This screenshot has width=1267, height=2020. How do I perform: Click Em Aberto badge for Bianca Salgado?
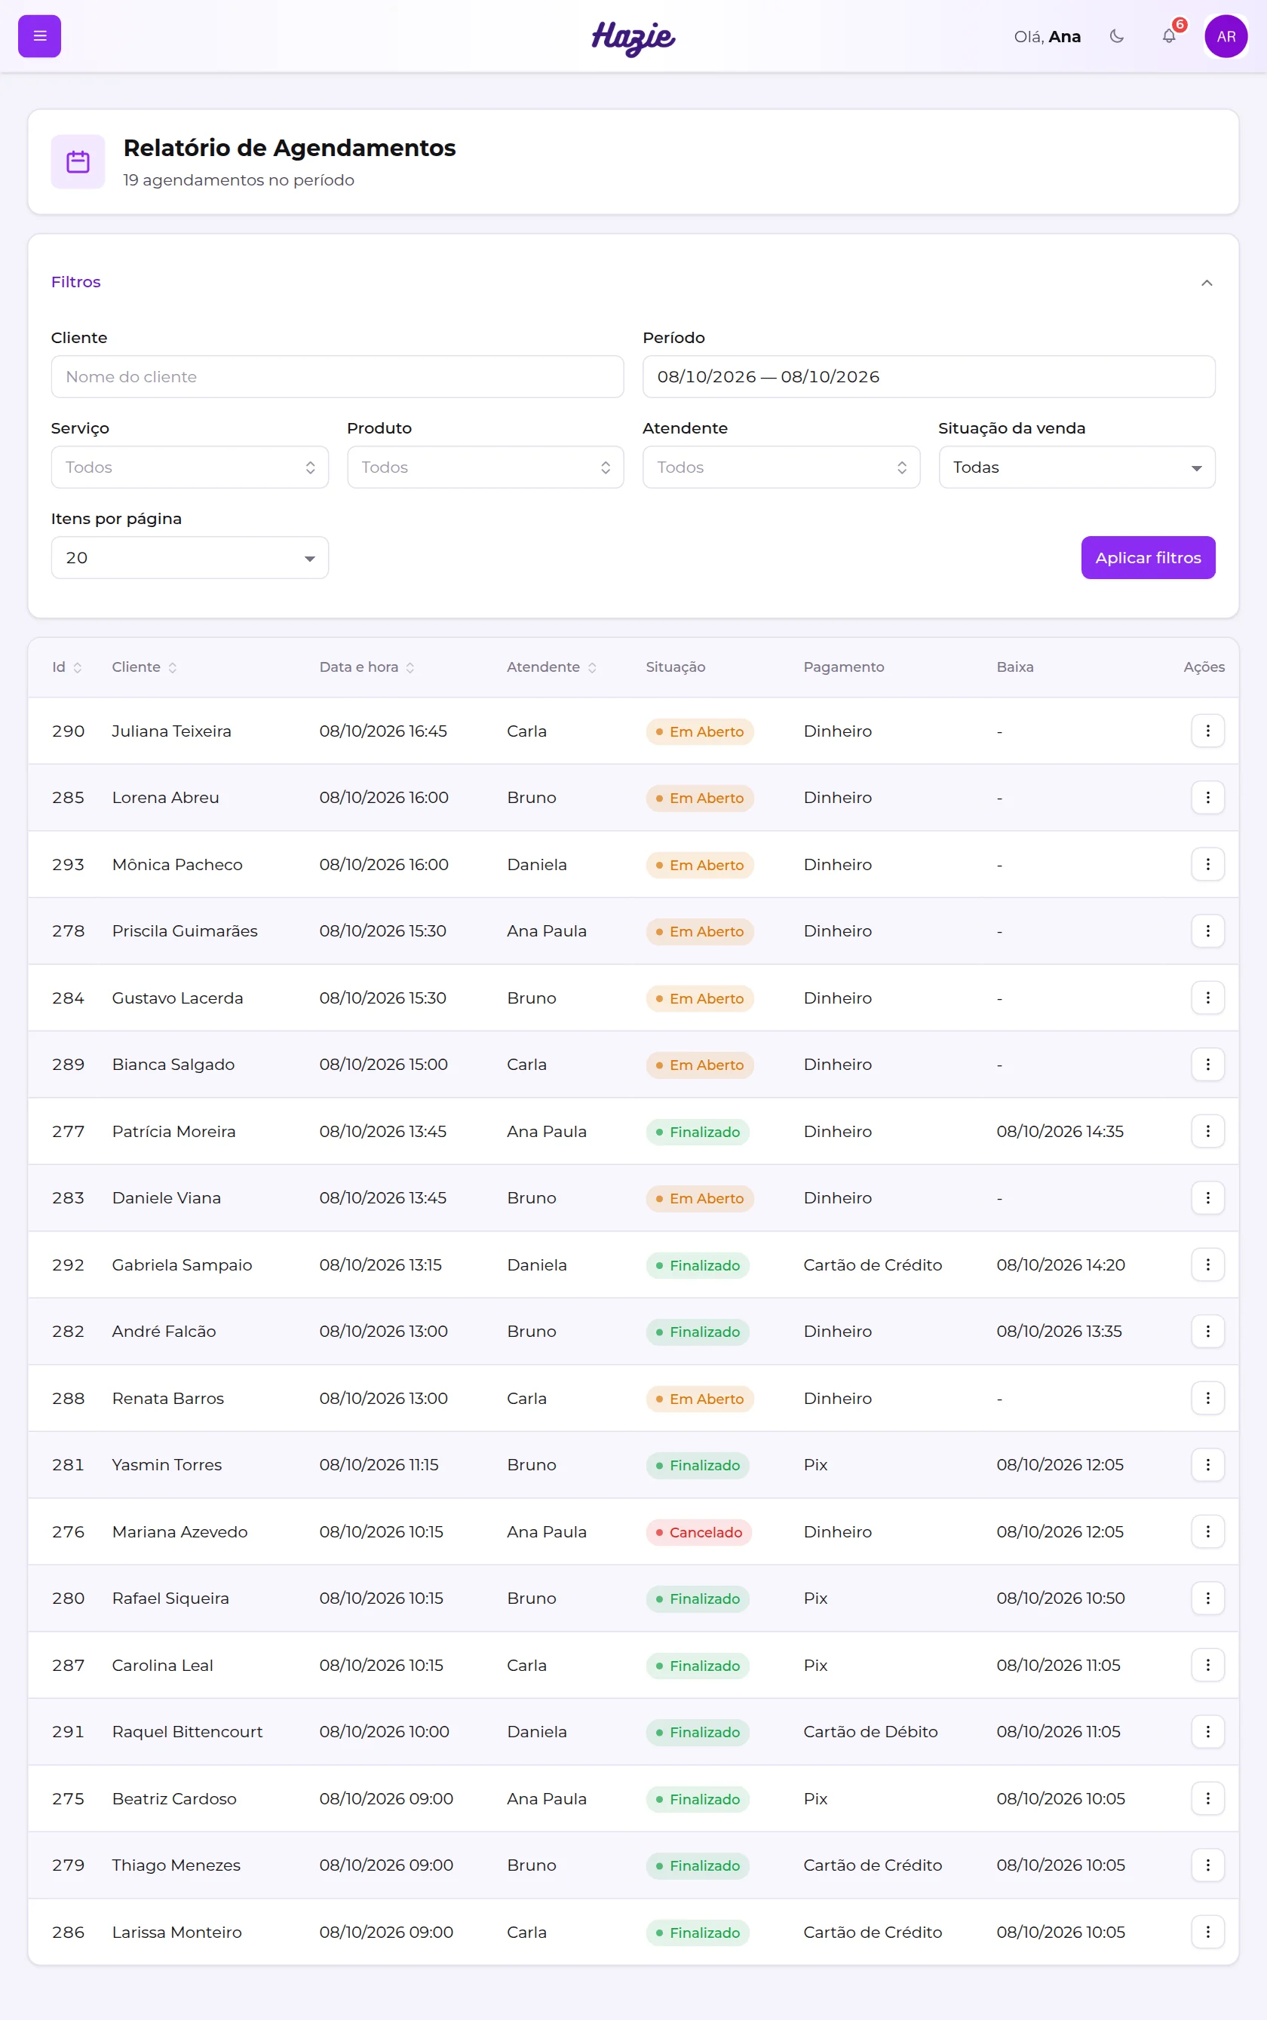click(x=700, y=1065)
